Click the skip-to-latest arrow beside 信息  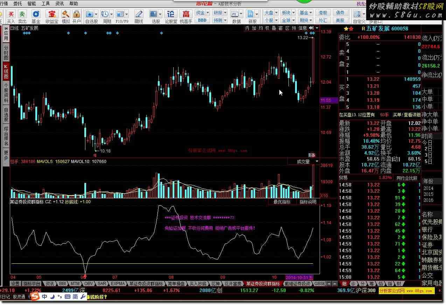coord(311,28)
